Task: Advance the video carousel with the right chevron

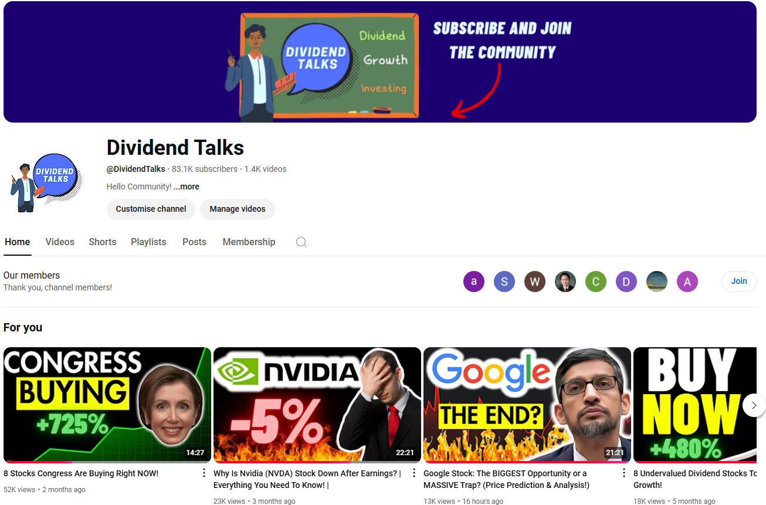Action: coord(754,405)
